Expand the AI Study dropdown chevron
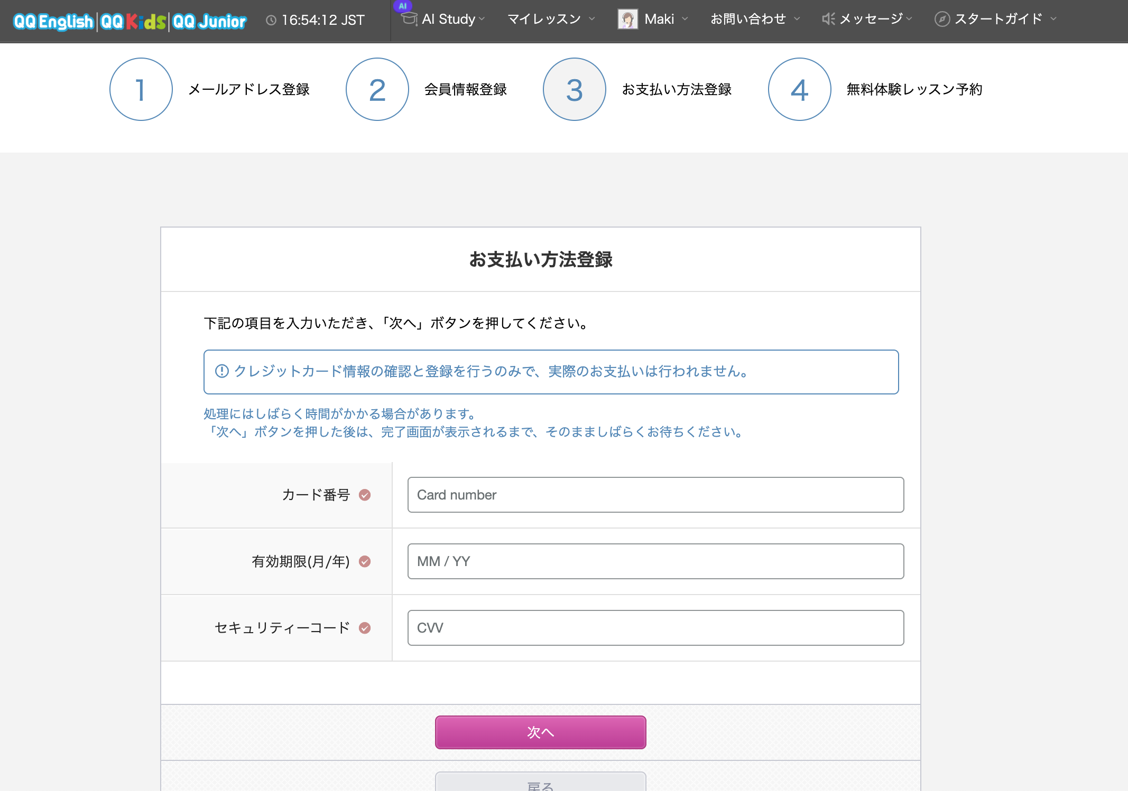The width and height of the screenshot is (1128, 791). (x=482, y=19)
